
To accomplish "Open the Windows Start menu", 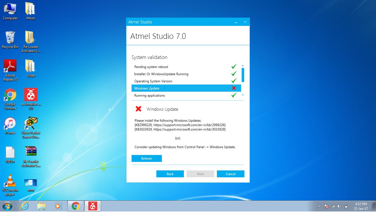I will pyautogui.click(x=7, y=206).
